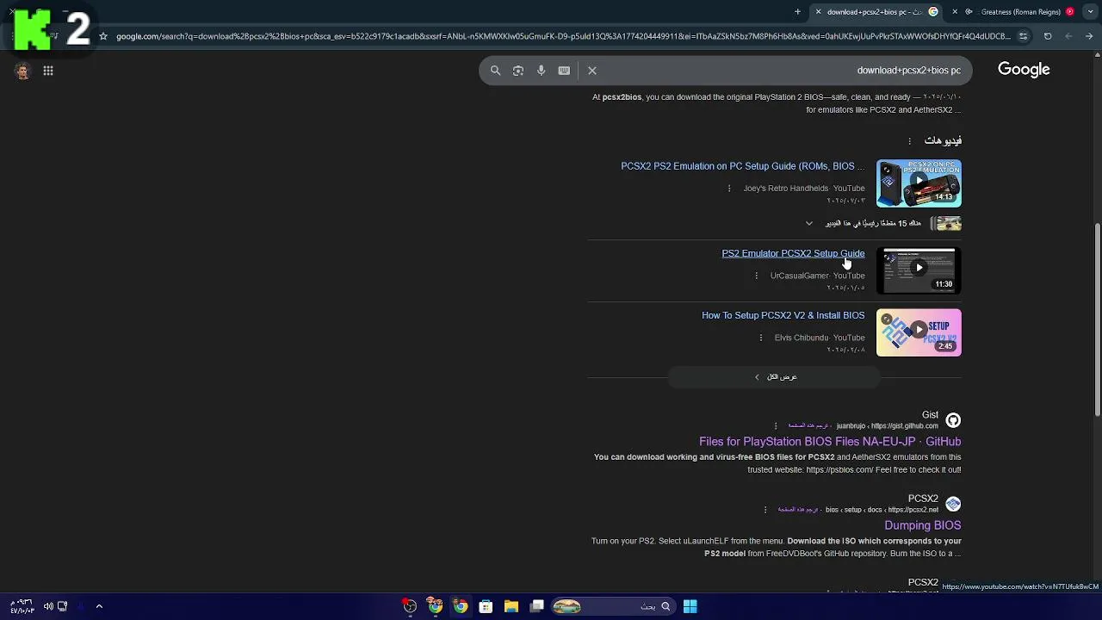Screen dimensions: 1102x620
Task: Click the address bar URL
Action: point(563,36)
